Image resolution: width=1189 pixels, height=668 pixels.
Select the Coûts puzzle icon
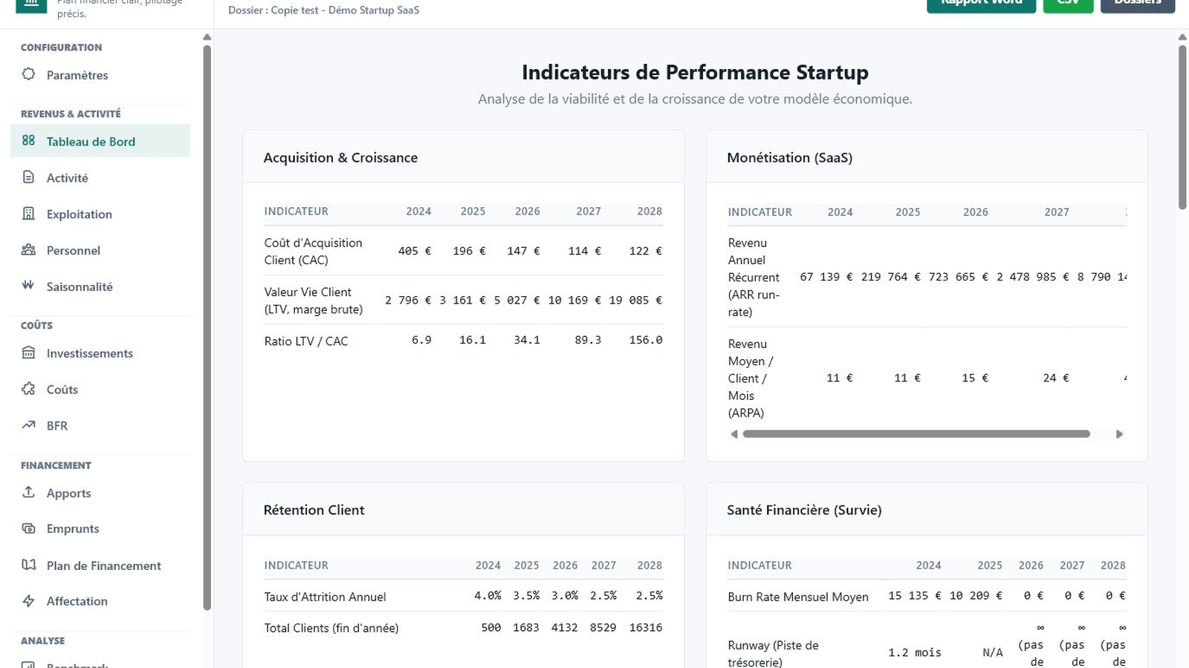28,389
